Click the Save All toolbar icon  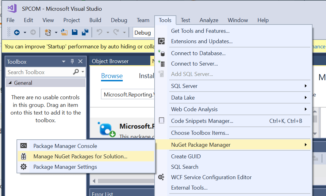pos(86,32)
